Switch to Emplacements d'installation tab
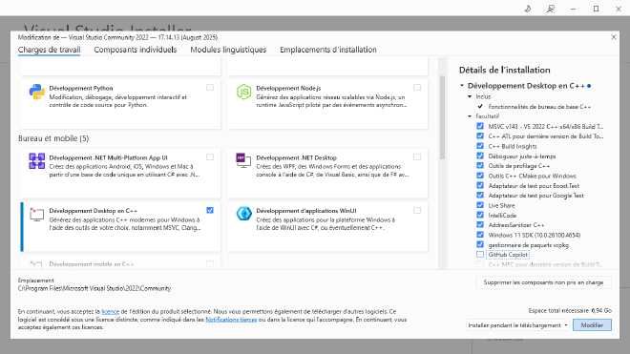The width and height of the screenshot is (630, 354). pos(328,50)
